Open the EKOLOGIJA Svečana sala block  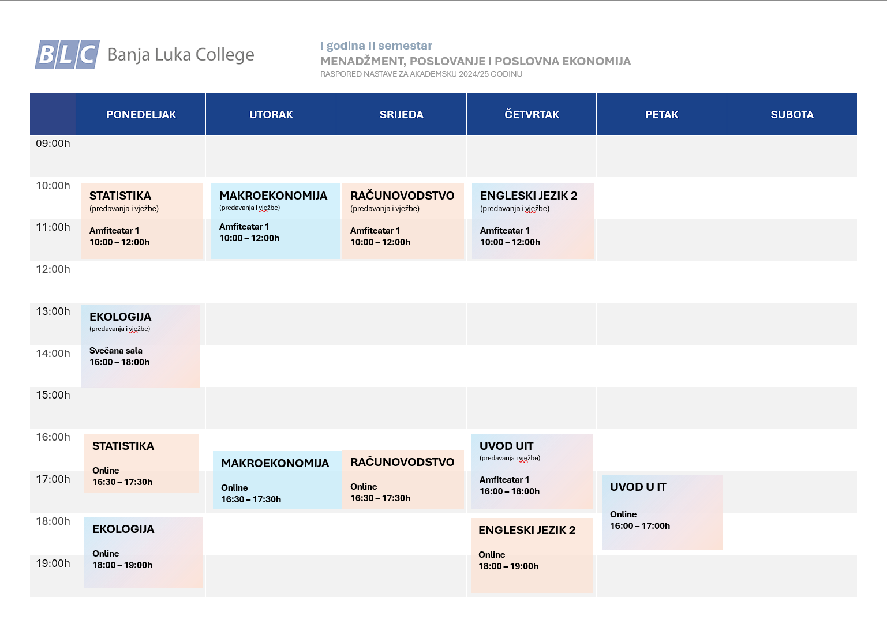(141, 345)
